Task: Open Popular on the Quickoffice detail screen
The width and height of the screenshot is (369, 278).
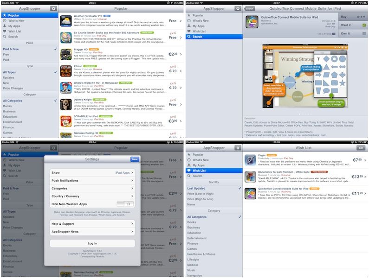Action: click(214, 15)
